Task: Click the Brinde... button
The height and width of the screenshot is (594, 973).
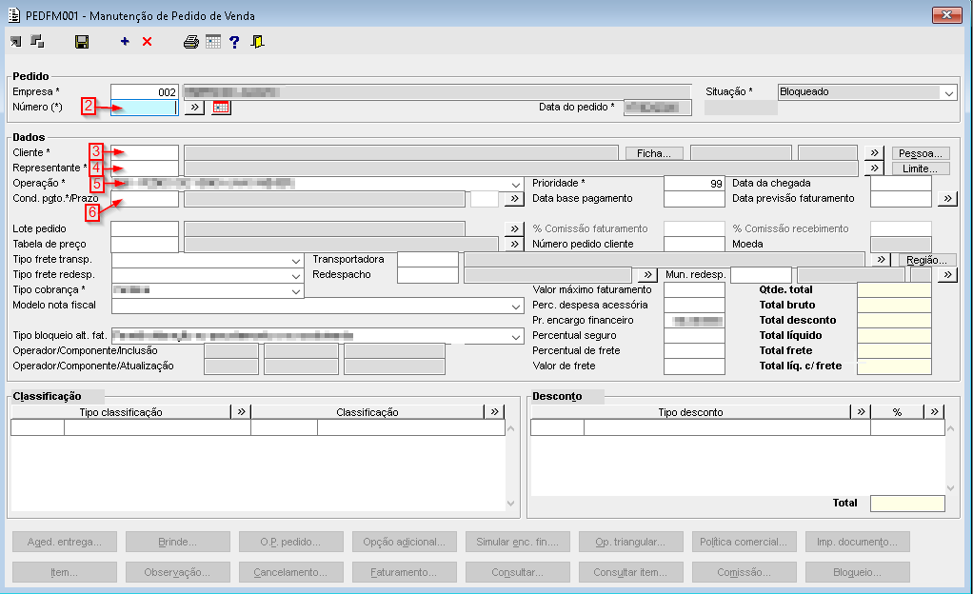Action: coord(177,542)
